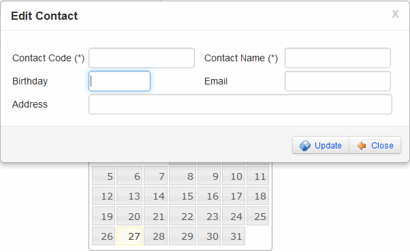Choose day 31 in the calendar
The image size is (410, 252).
coord(234,236)
